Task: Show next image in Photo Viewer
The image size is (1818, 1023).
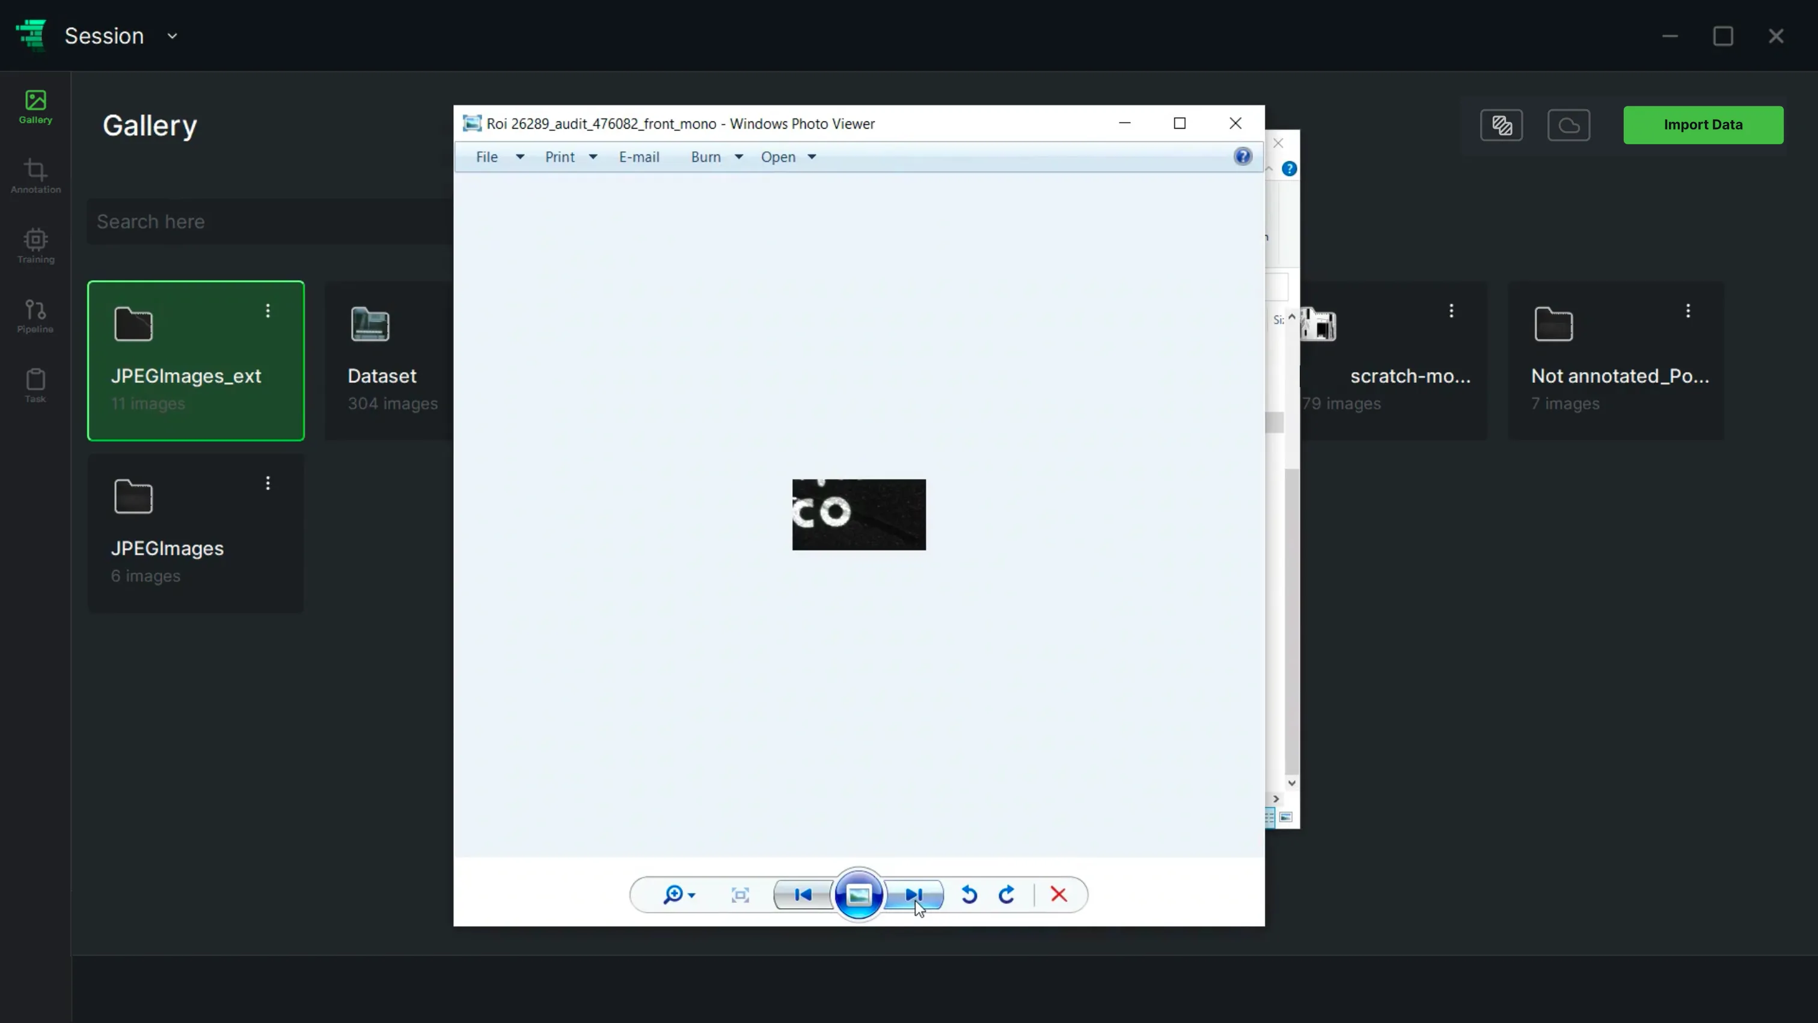Action: coord(914,894)
